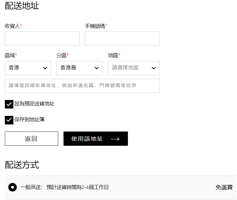Image resolution: width=237 pixels, height=200 pixels.
Task: Click the 保存到地址簿 label text
Action: (30, 119)
